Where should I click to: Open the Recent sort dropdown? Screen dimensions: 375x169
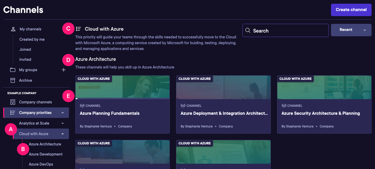(x=351, y=30)
